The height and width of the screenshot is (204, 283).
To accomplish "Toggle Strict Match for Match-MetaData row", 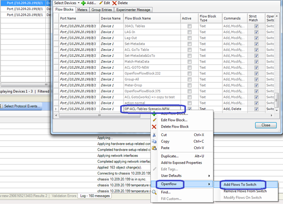I will 256,62.
